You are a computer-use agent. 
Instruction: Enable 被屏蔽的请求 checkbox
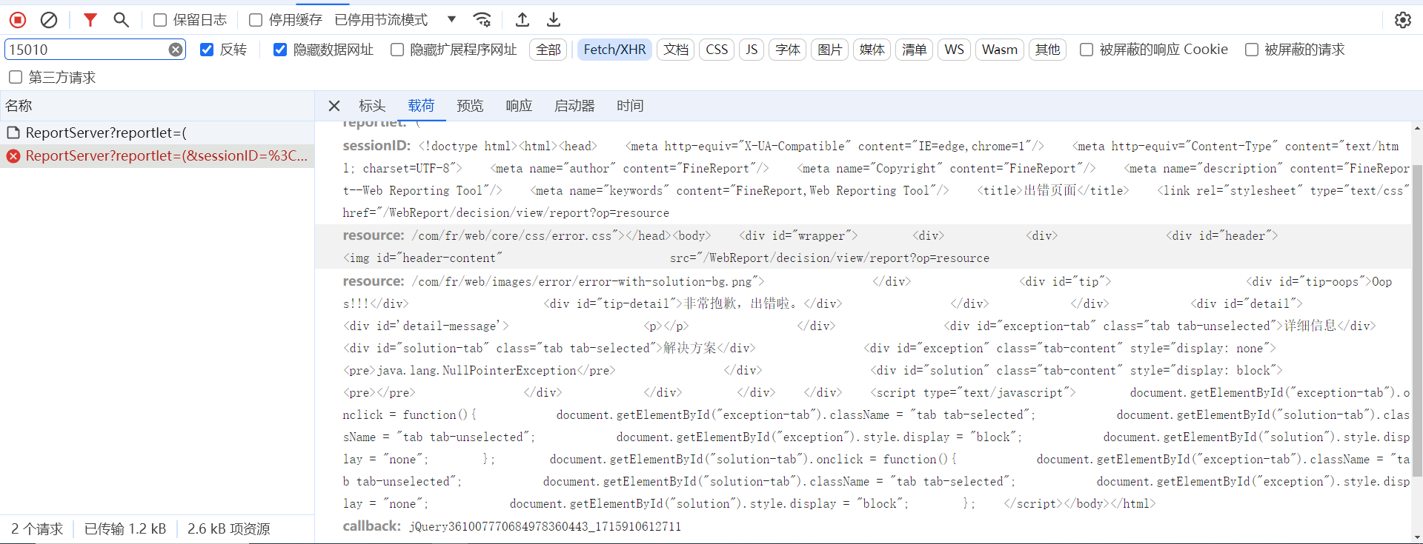(x=1252, y=50)
